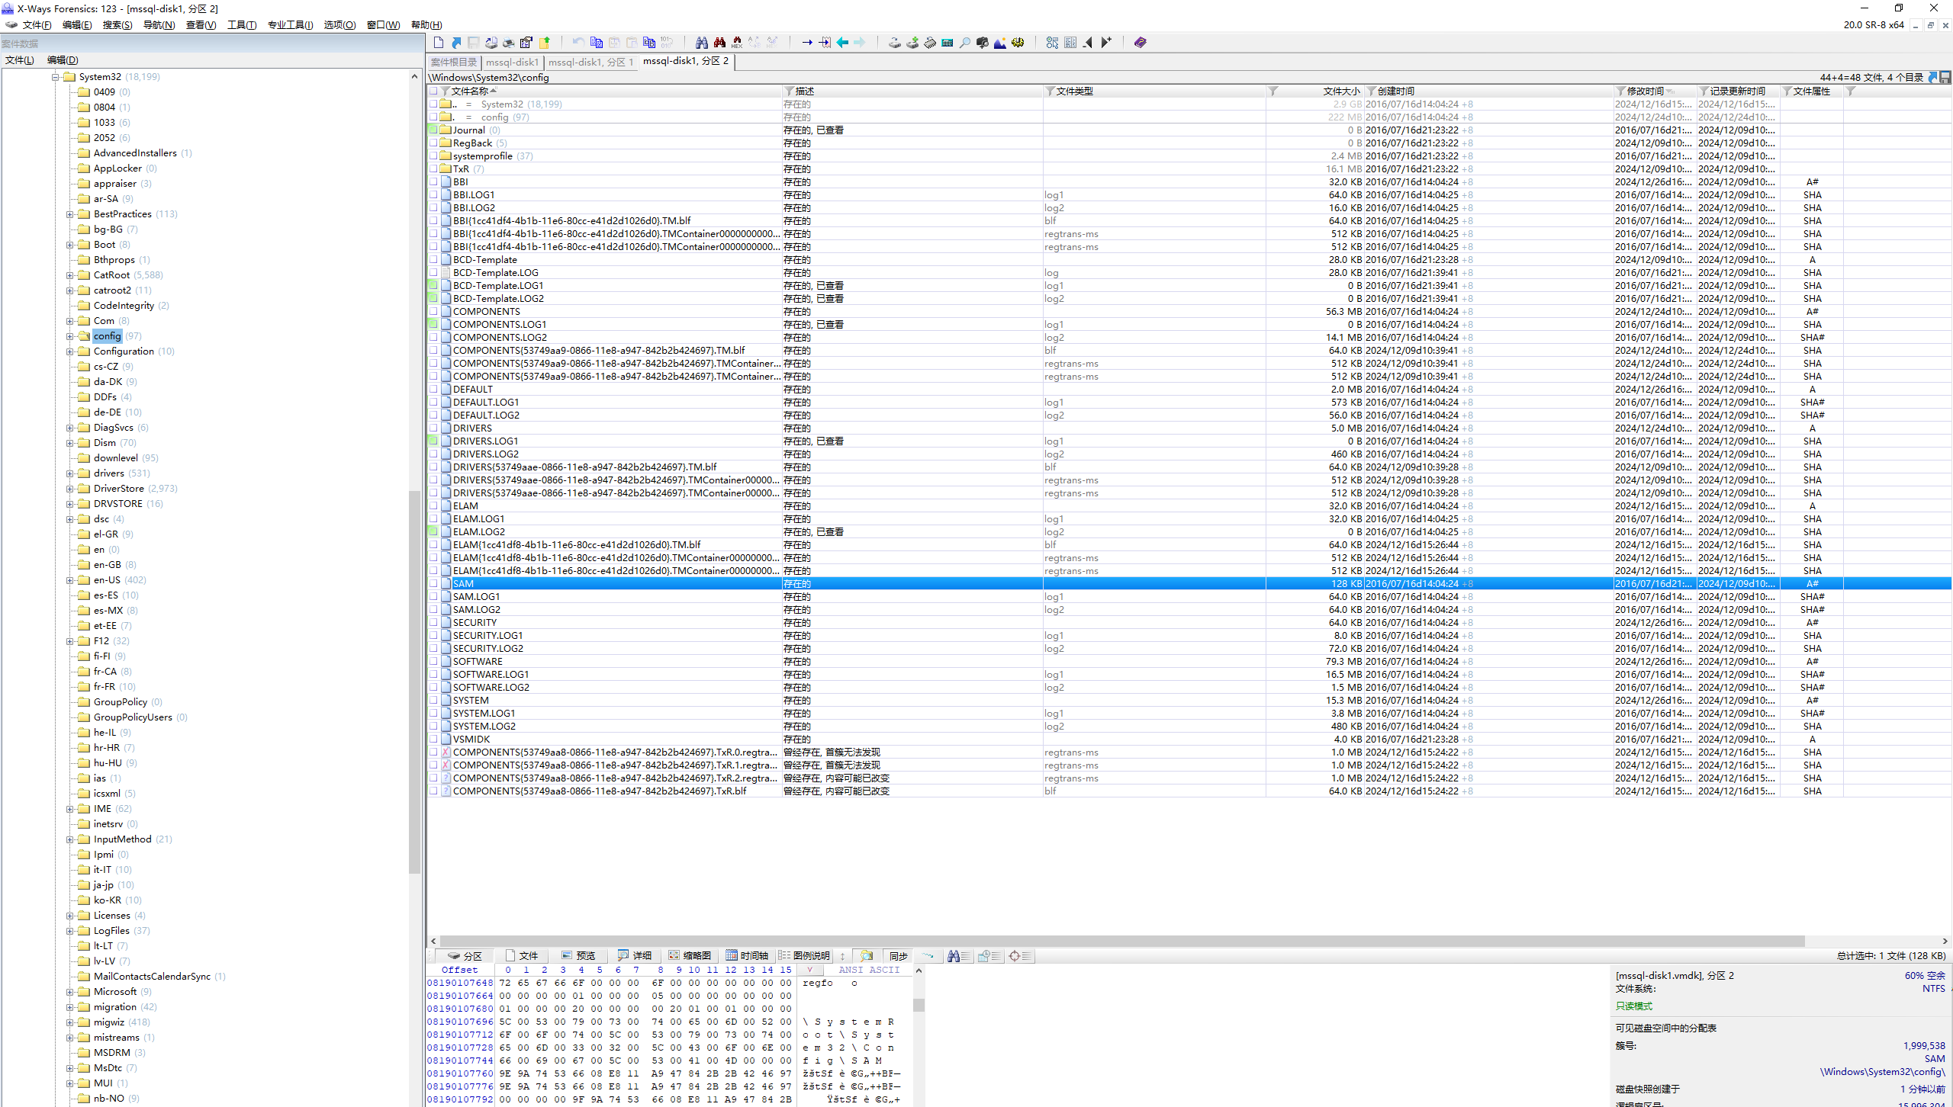Tick the checkbox for SECURITY file row
The image size is (1953, 1107).
pos(433,623)
